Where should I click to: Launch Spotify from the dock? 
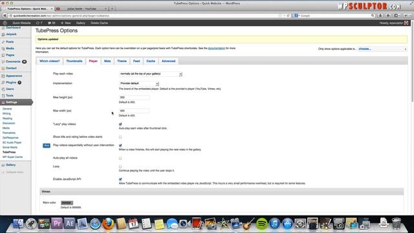(x=261, y=224)
